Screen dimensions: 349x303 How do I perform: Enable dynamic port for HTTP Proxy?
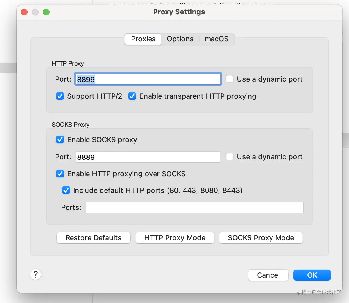[230, 79]
